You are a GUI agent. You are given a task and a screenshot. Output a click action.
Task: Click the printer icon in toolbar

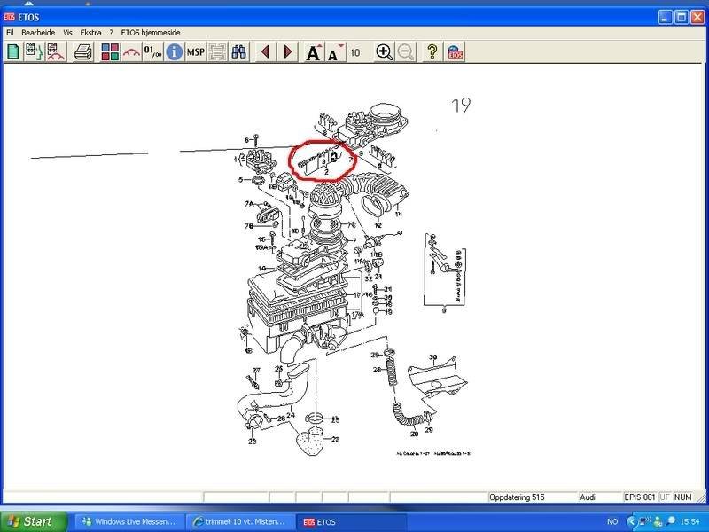(83, 52)
